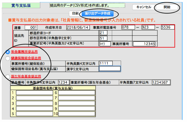Select 健康保険組合提出用 radio button

tap(8, 58)
